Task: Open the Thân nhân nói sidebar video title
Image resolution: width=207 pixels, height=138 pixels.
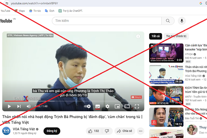Action: [196, 69]
